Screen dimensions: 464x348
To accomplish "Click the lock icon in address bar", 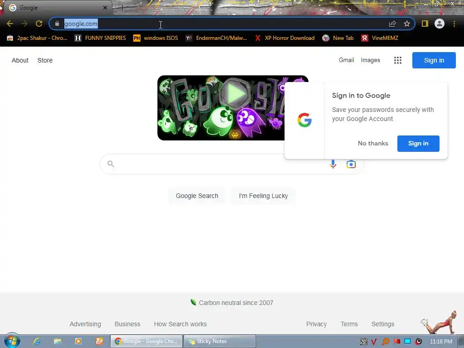I will click(x=57, y=24).
